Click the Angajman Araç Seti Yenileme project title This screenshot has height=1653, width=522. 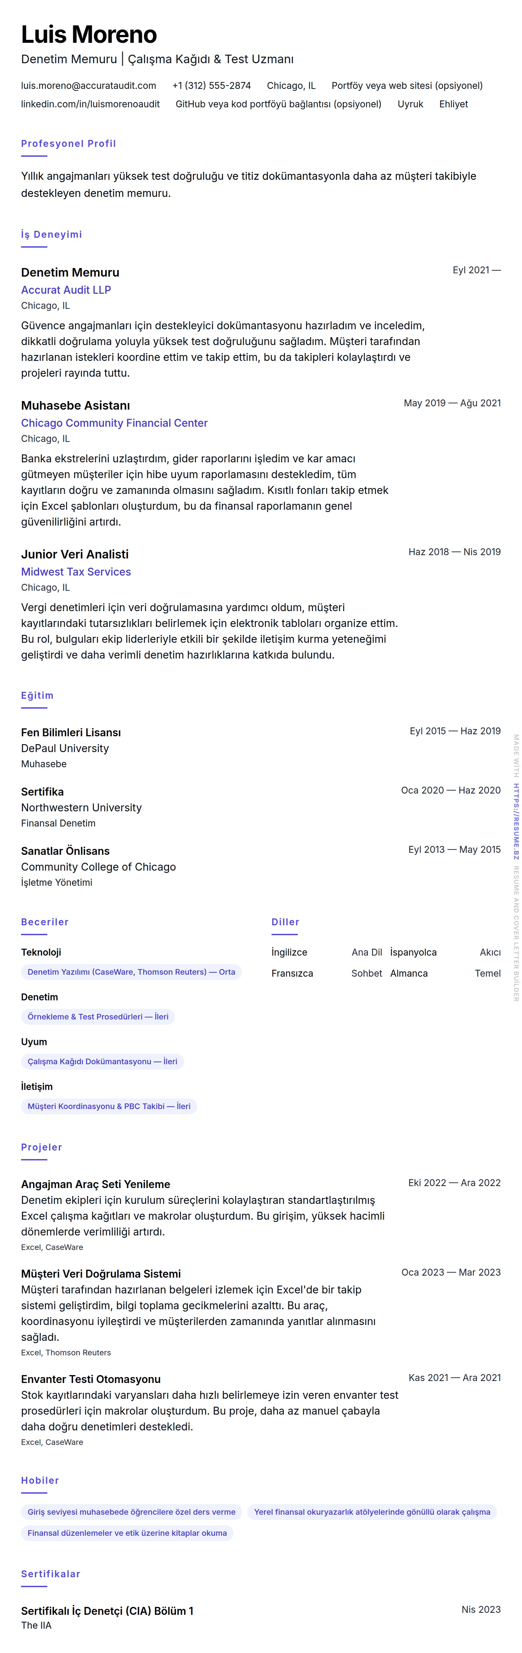(x=95, y=1184)
